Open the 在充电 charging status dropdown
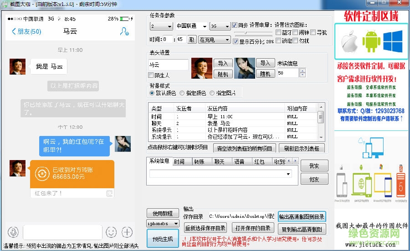Image resolution: width=410 pixels, height=251 pixels. (x=215, y=40)
